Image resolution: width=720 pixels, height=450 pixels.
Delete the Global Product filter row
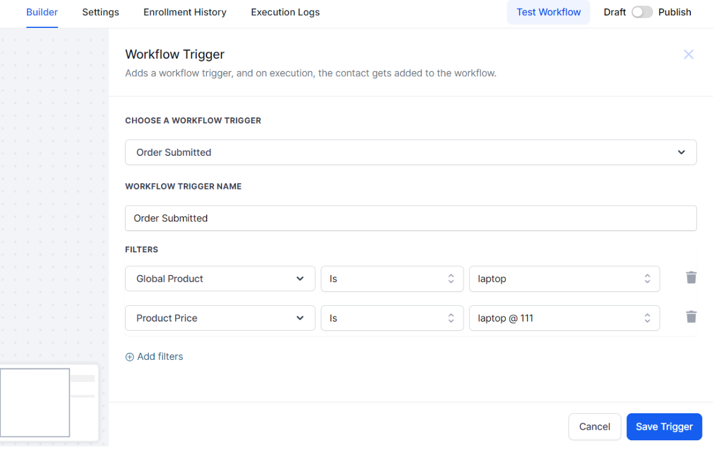click(691, 278)
